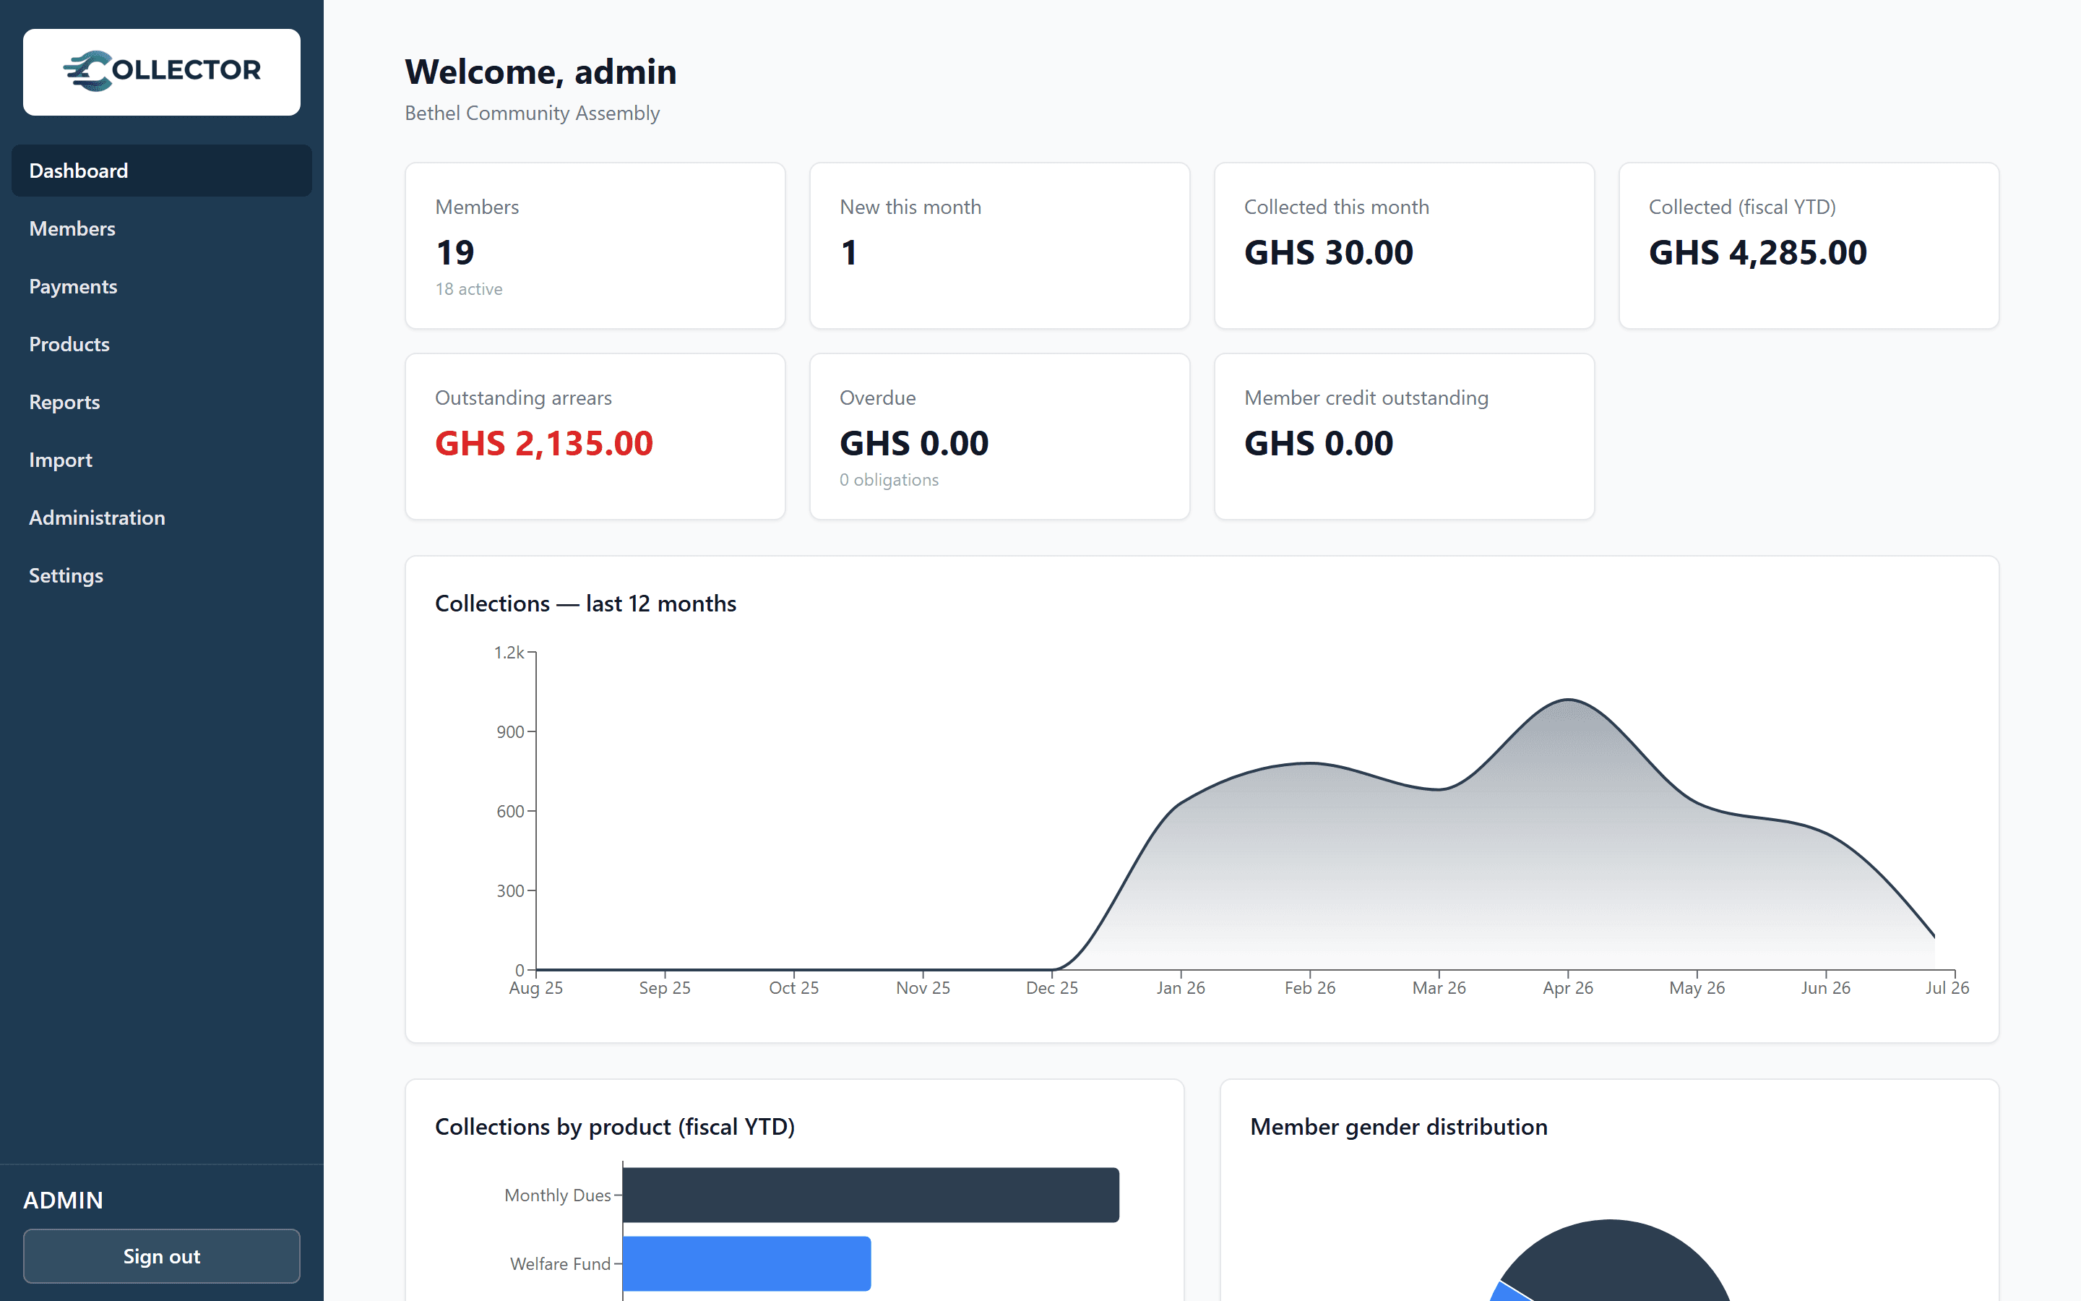2081x1301 pixels.
Task: Click the 300 y-axis label
Action: point(510,890)
